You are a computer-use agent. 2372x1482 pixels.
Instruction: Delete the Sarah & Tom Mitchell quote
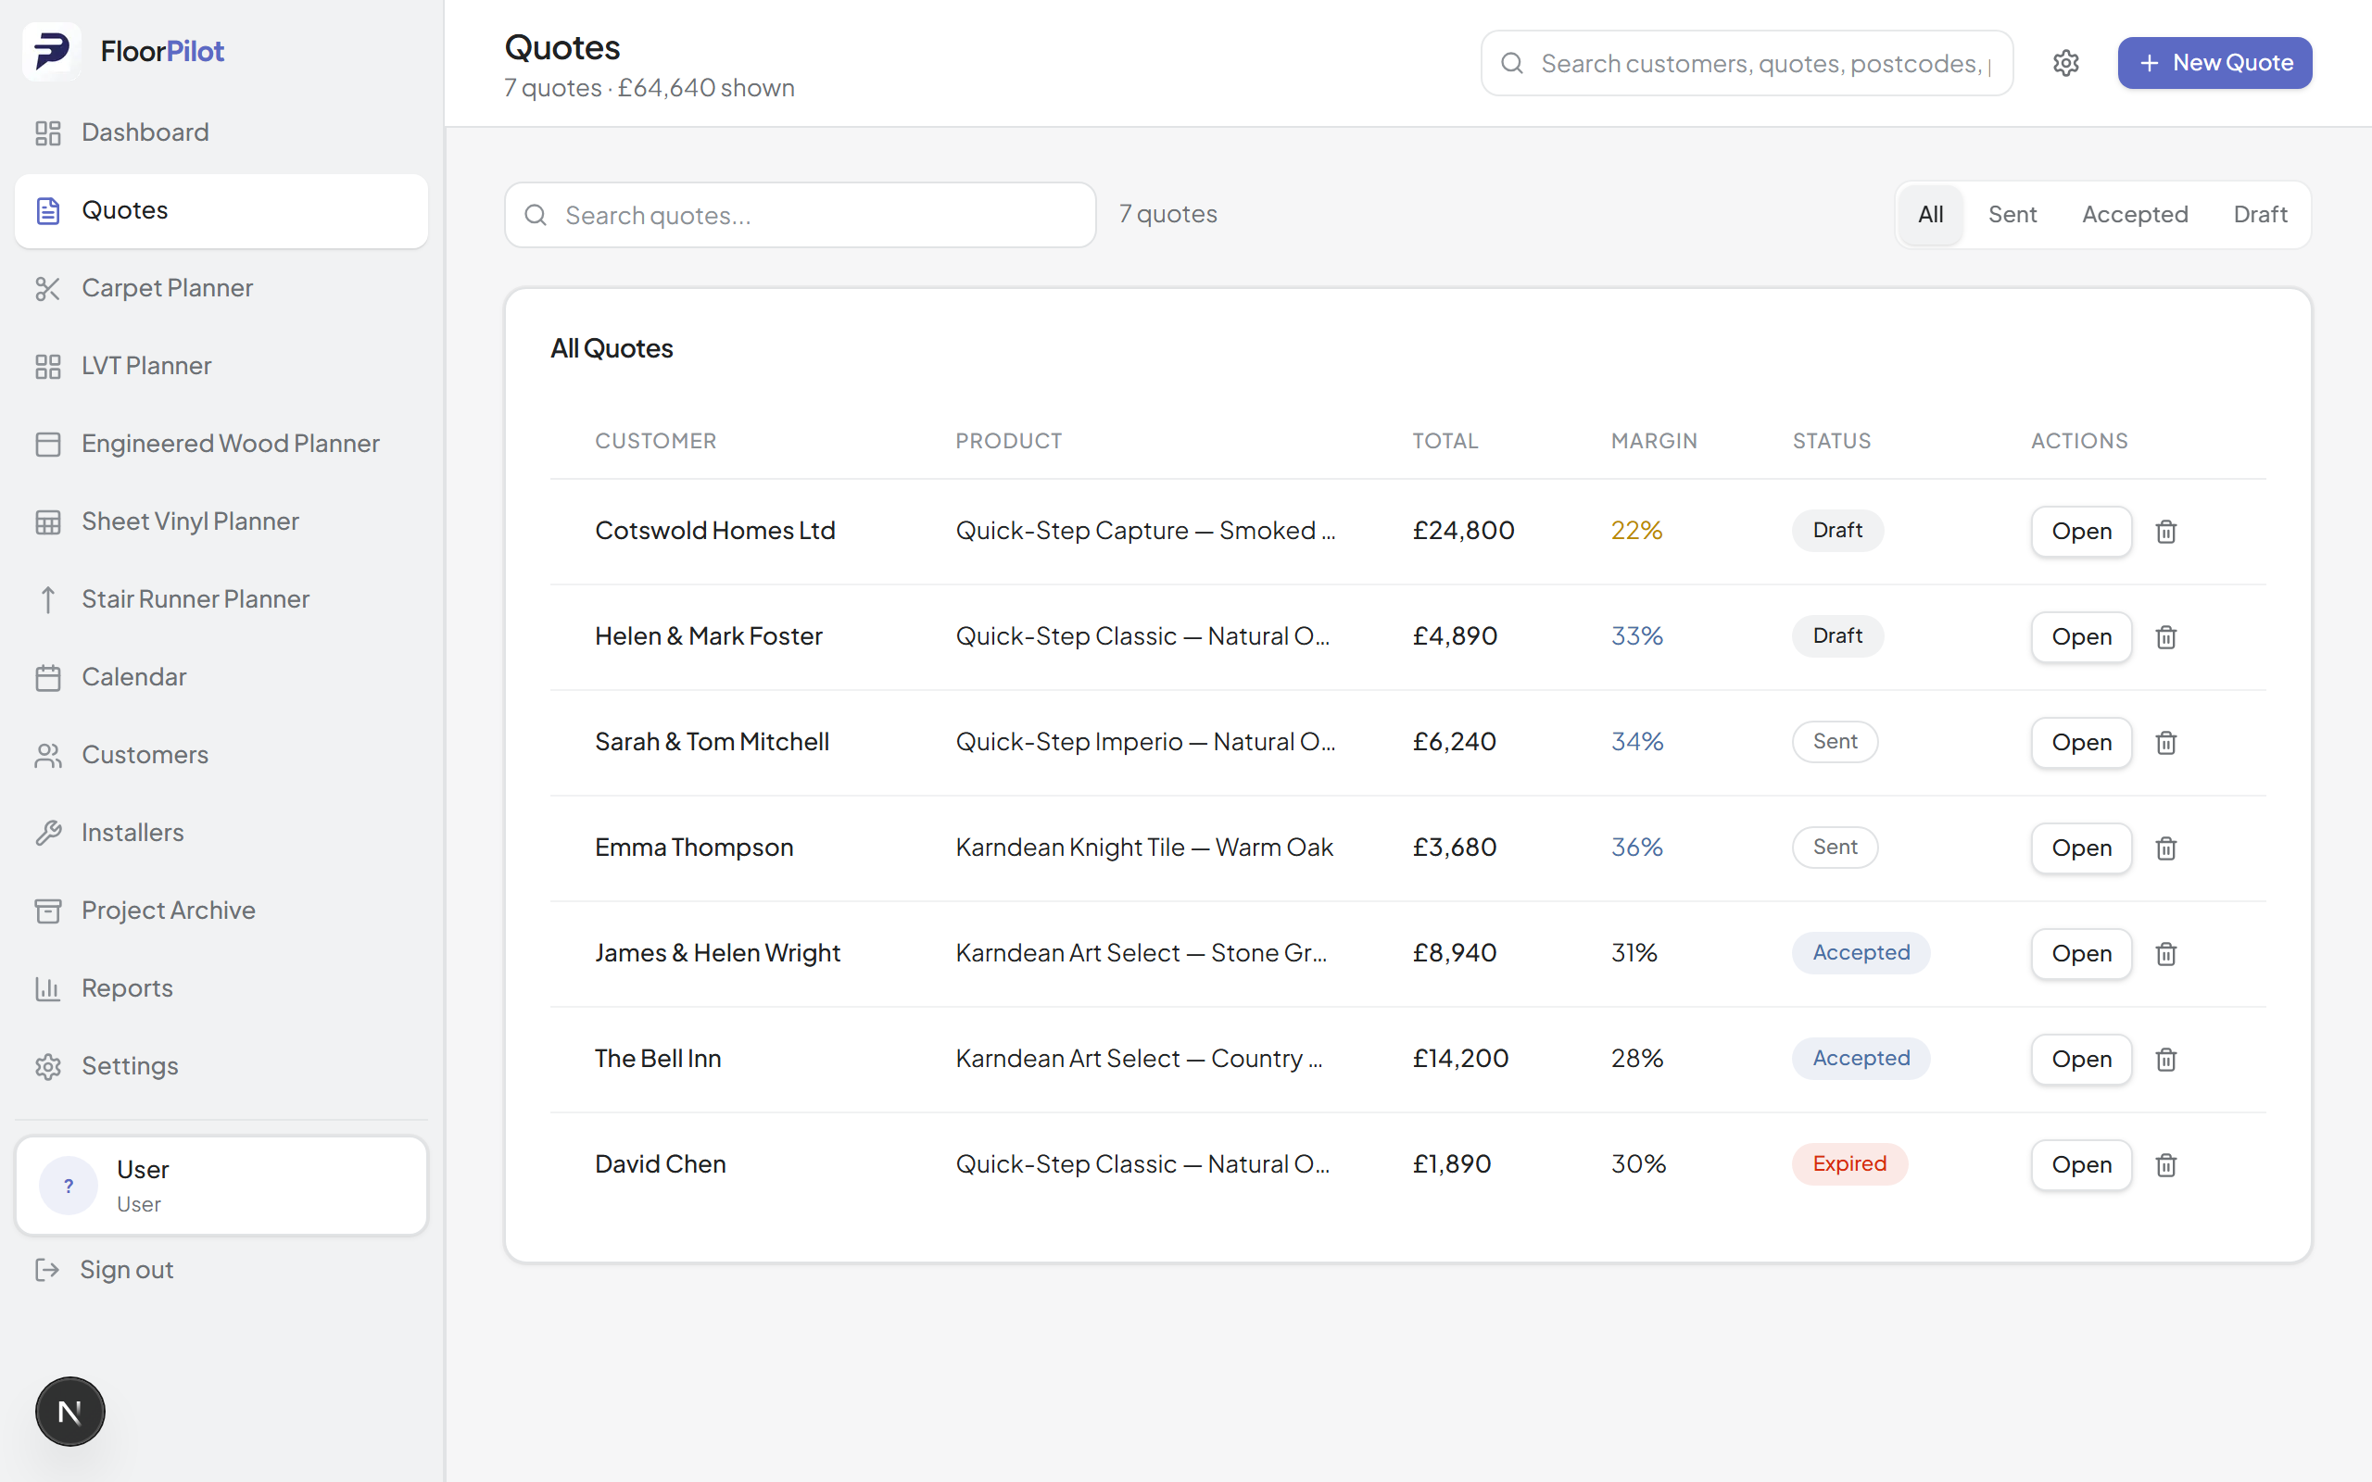click(x=2166, y=743)
